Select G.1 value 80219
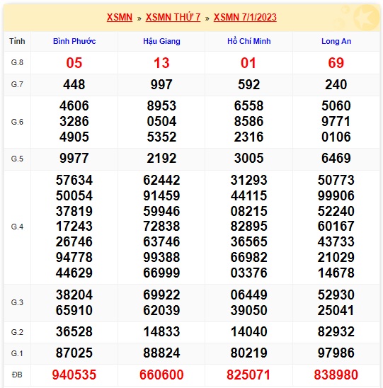The image size is (383, 388). [x=249, y=353]
